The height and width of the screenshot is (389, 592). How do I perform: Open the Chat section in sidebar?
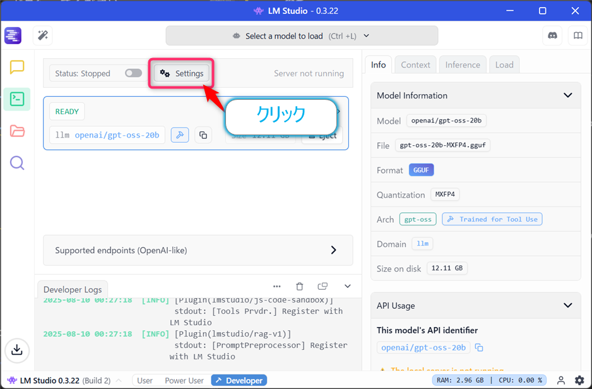(x=17, y=67)
